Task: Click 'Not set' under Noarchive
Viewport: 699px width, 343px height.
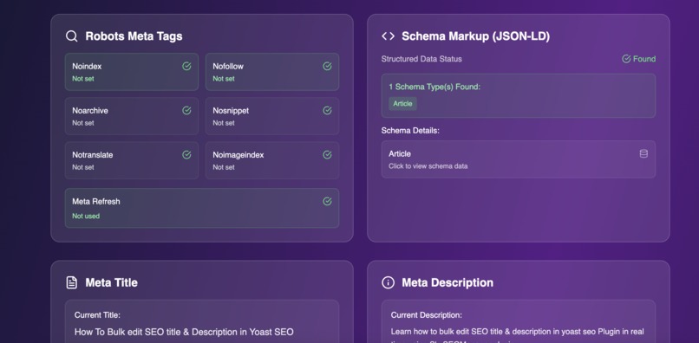Action: [83, 123]
